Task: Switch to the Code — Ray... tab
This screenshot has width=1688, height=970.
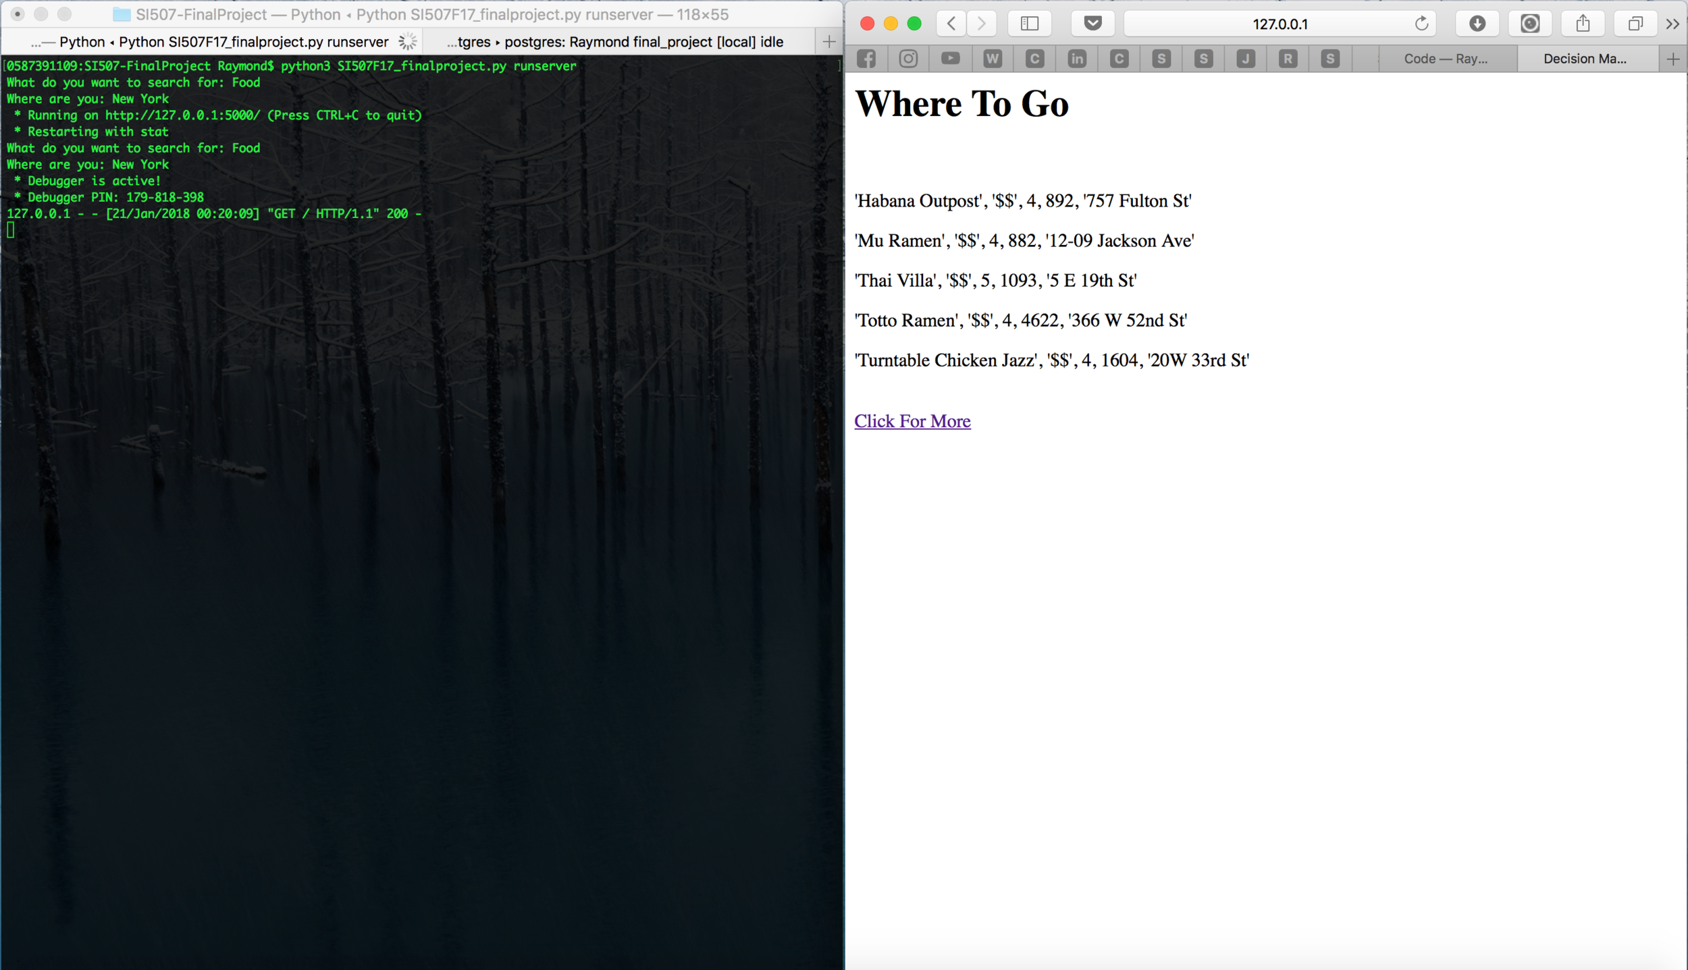Action: pos(1445,59)
